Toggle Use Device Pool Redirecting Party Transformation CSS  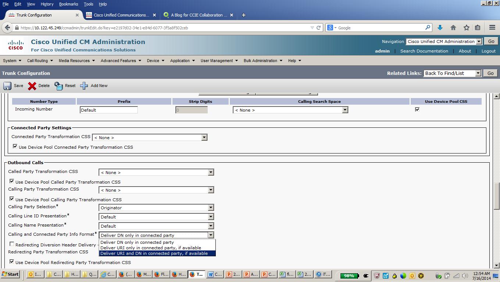12,261
